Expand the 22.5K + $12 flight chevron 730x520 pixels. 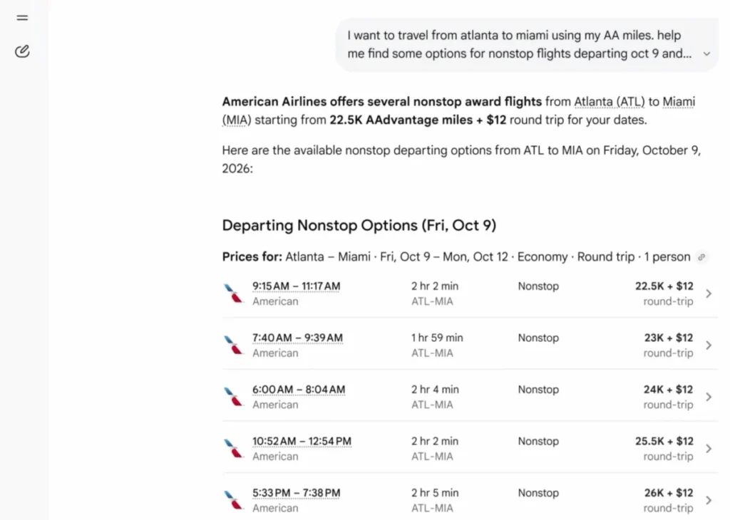[709, 293]
